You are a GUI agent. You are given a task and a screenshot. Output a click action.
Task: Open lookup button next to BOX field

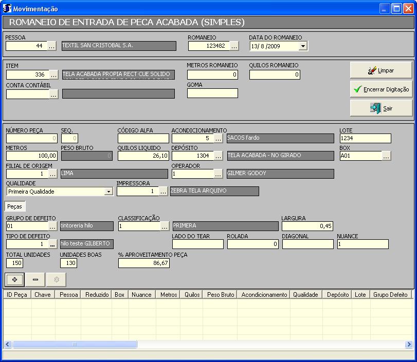(x=386, y=156)
